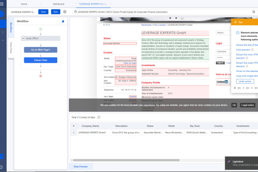Expand the first chevron in the left sidebar
The width and height of the screenshot is (258, 172).
pos(3,32)
